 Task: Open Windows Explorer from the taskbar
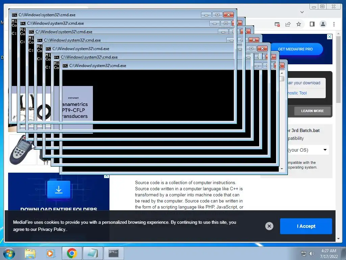click(x=30, y=253)
